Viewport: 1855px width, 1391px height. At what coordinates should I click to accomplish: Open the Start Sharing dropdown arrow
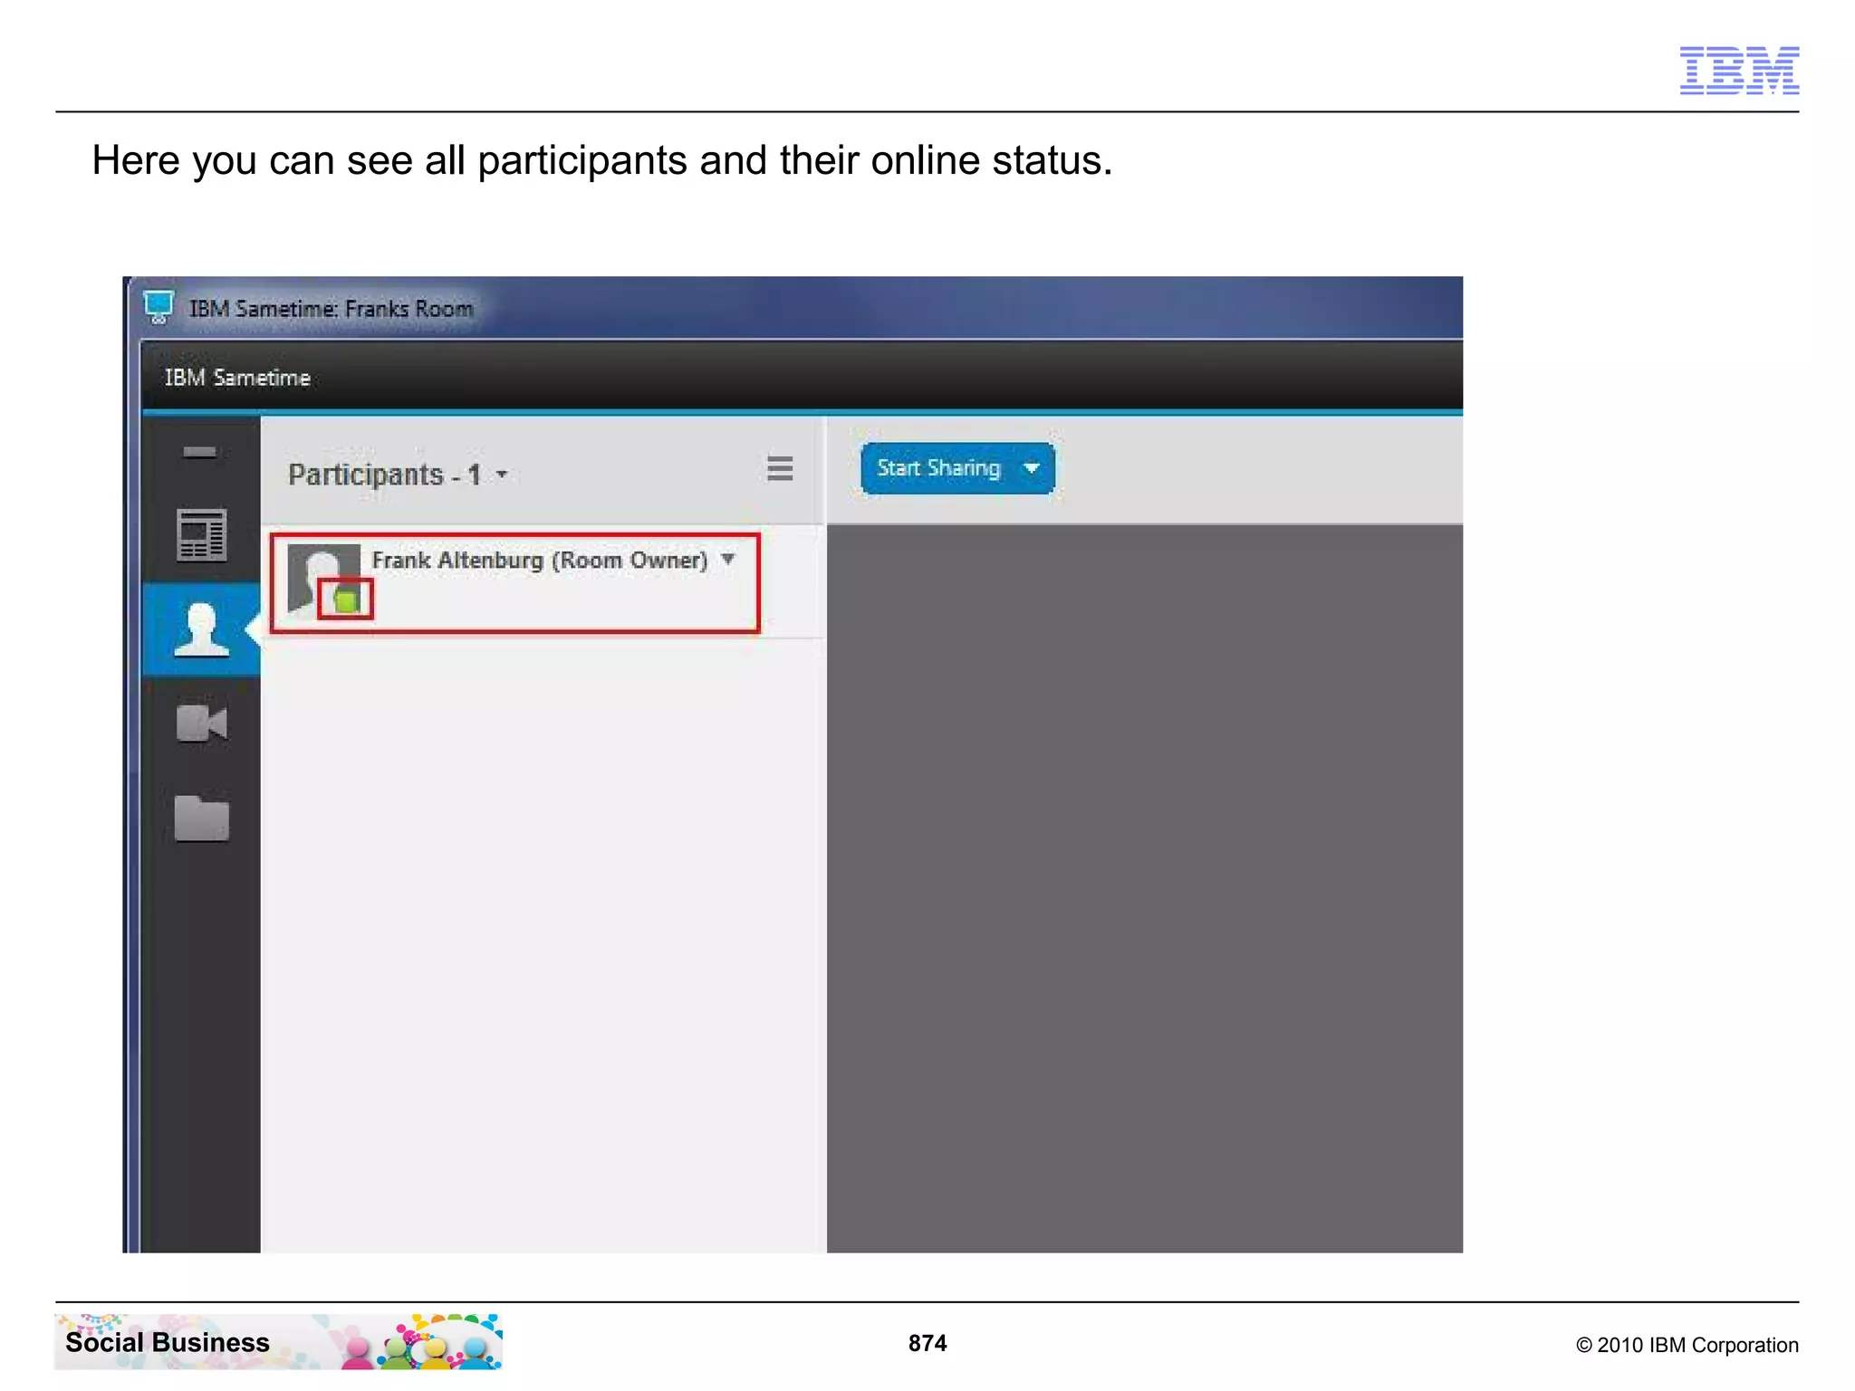[x=1031, y=468]
